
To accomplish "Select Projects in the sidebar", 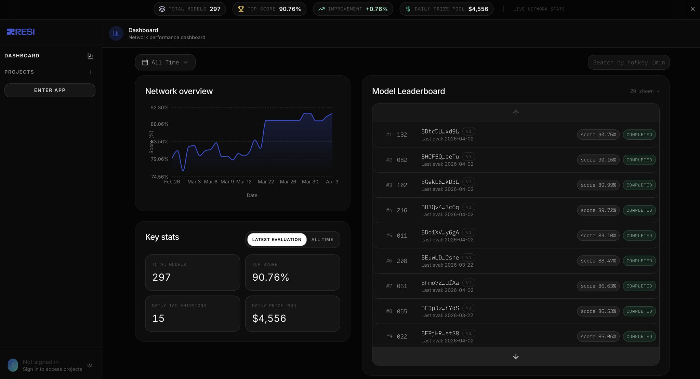I will pyautogui.click(x=19, y=72).
